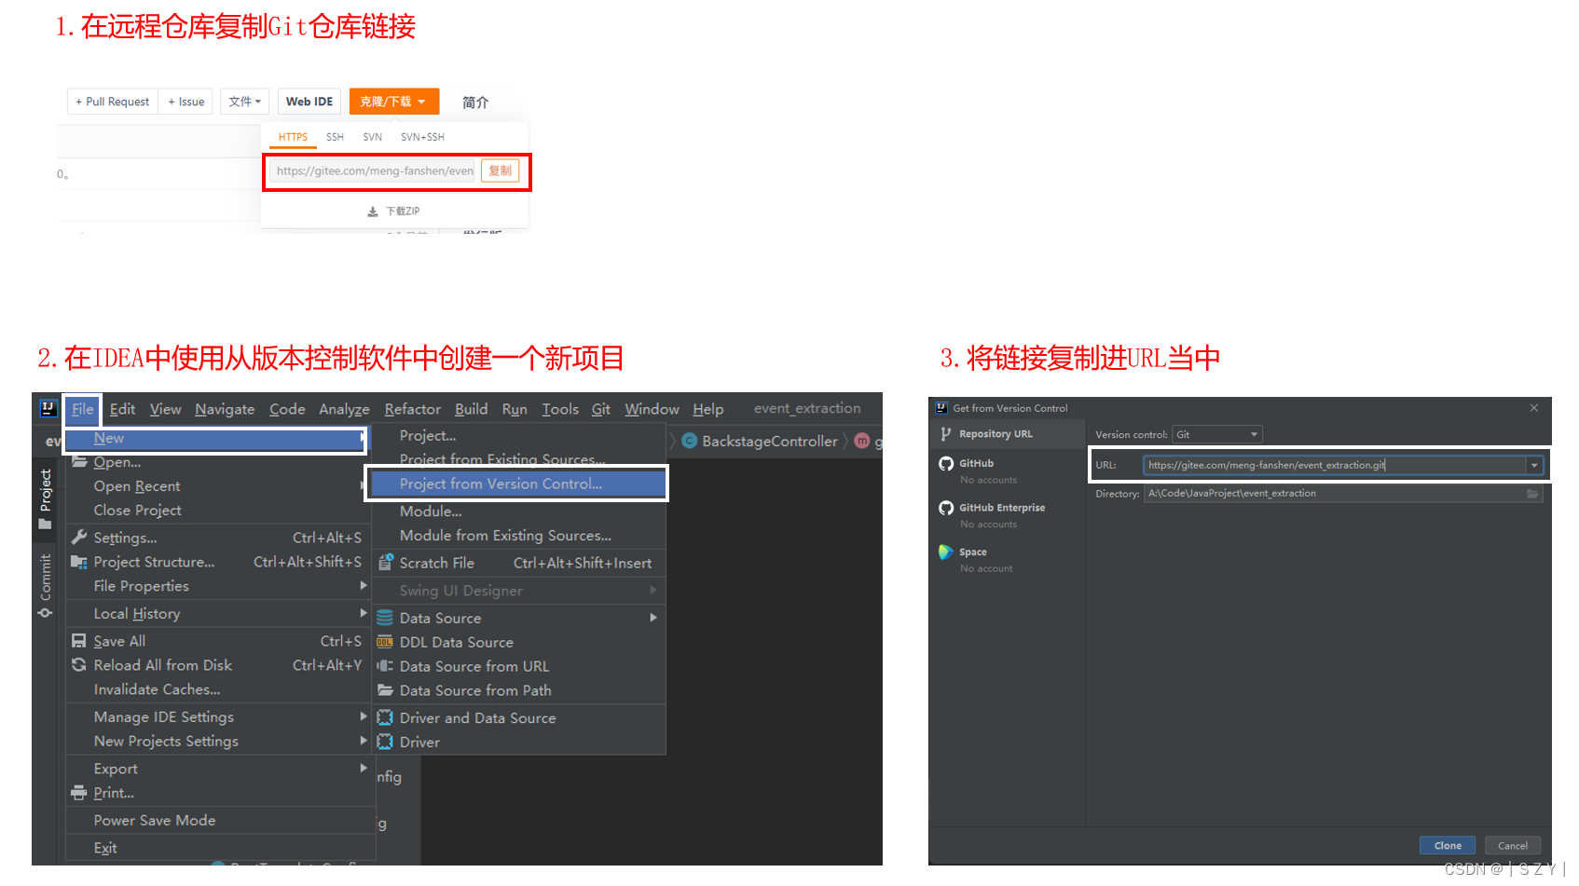Screen dimensions: 1579x886
Task: Click the Data Source from Path folder icon
Action: pos(385,690)
